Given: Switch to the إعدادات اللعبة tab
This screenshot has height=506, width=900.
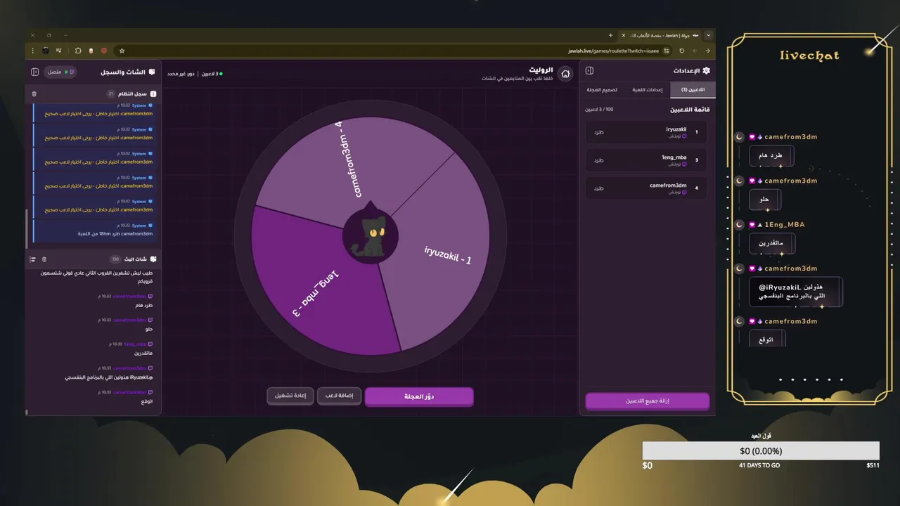Looking at the screenshot, I should pyautogui.click(x=648, y=89).
